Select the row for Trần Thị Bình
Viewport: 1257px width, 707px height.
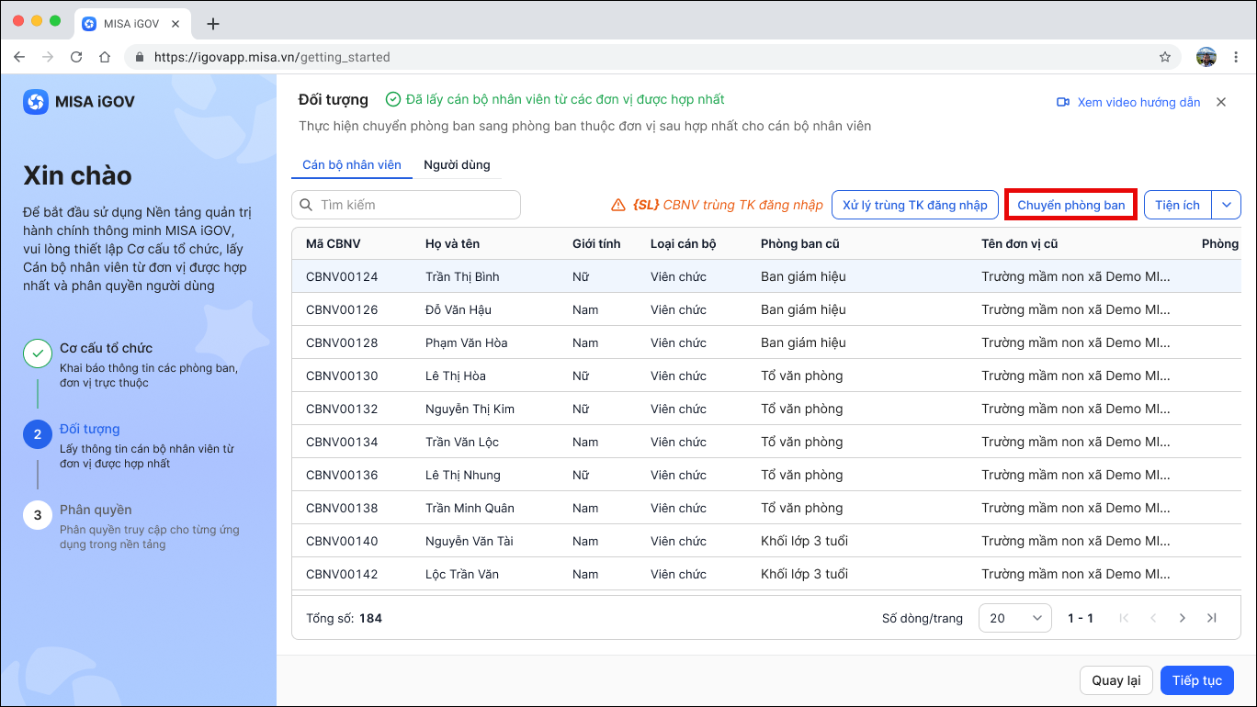coord(766,276)
